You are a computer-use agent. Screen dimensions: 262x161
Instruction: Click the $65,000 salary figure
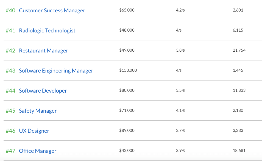point(127,10)
